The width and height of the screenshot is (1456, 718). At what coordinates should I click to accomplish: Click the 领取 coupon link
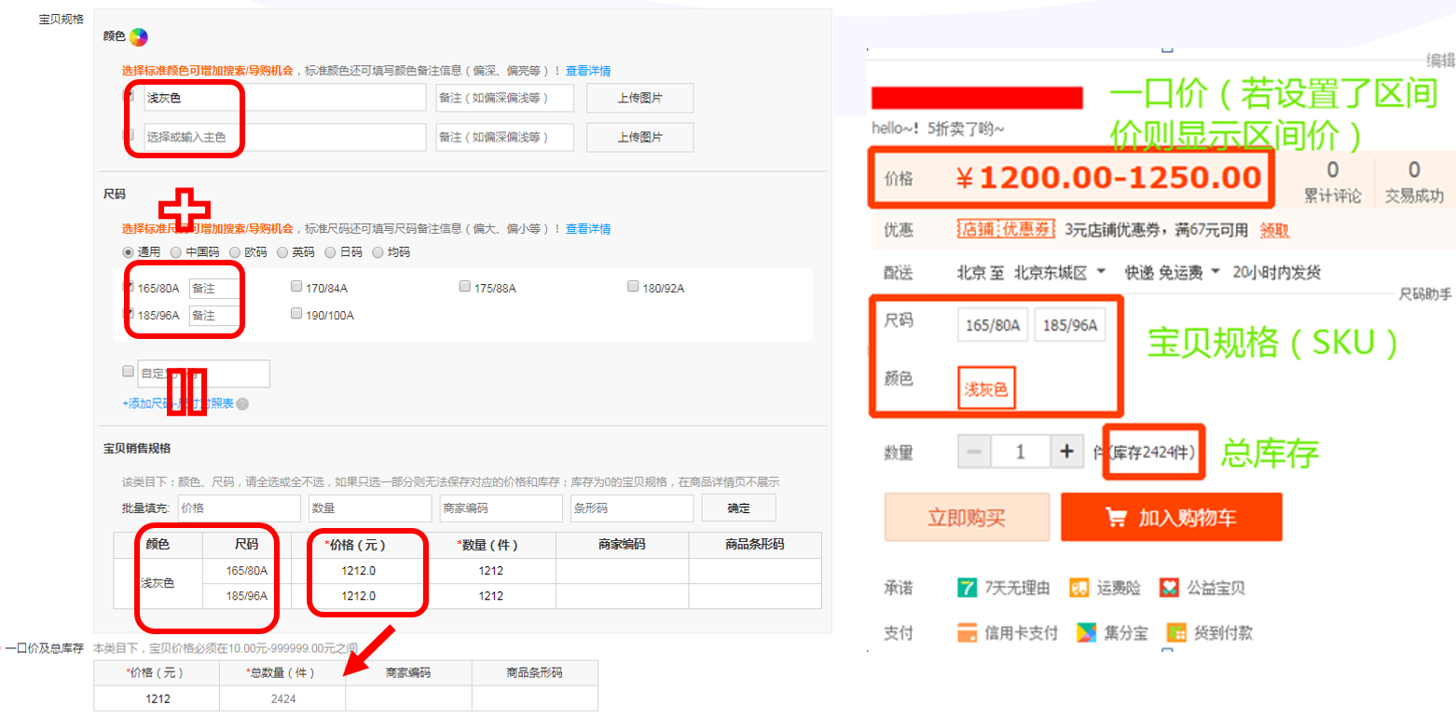tap(1274, 230)
